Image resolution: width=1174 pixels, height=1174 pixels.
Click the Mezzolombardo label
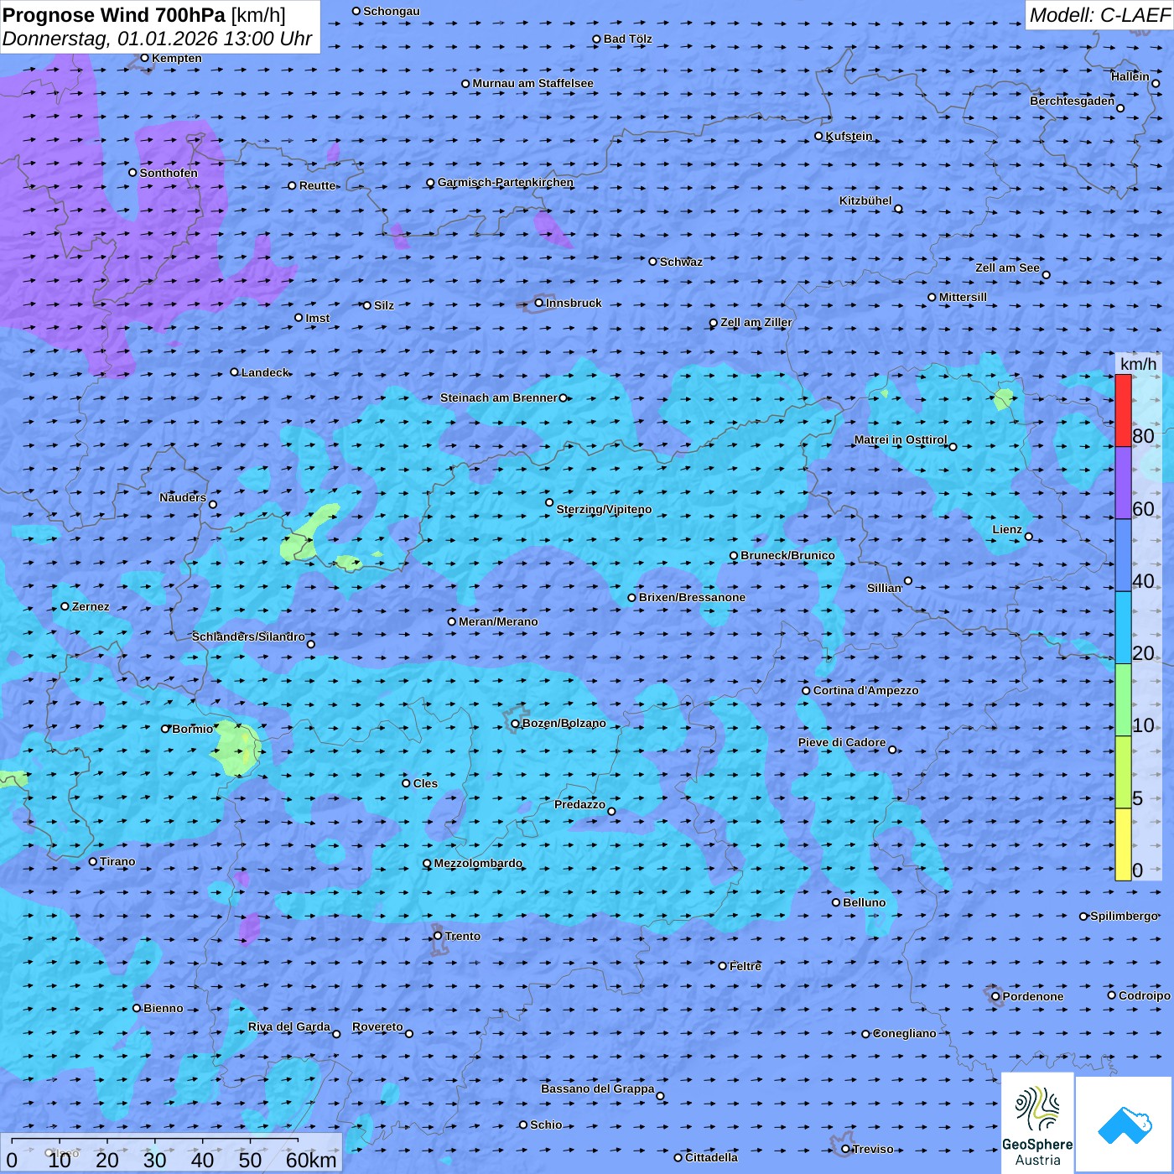click(478, 863)
